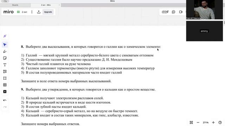This screenshot has height=126, width=225.
Task: Click line 'Галлий — мягкий хрупкий металл'
Action: coord(87,55)
